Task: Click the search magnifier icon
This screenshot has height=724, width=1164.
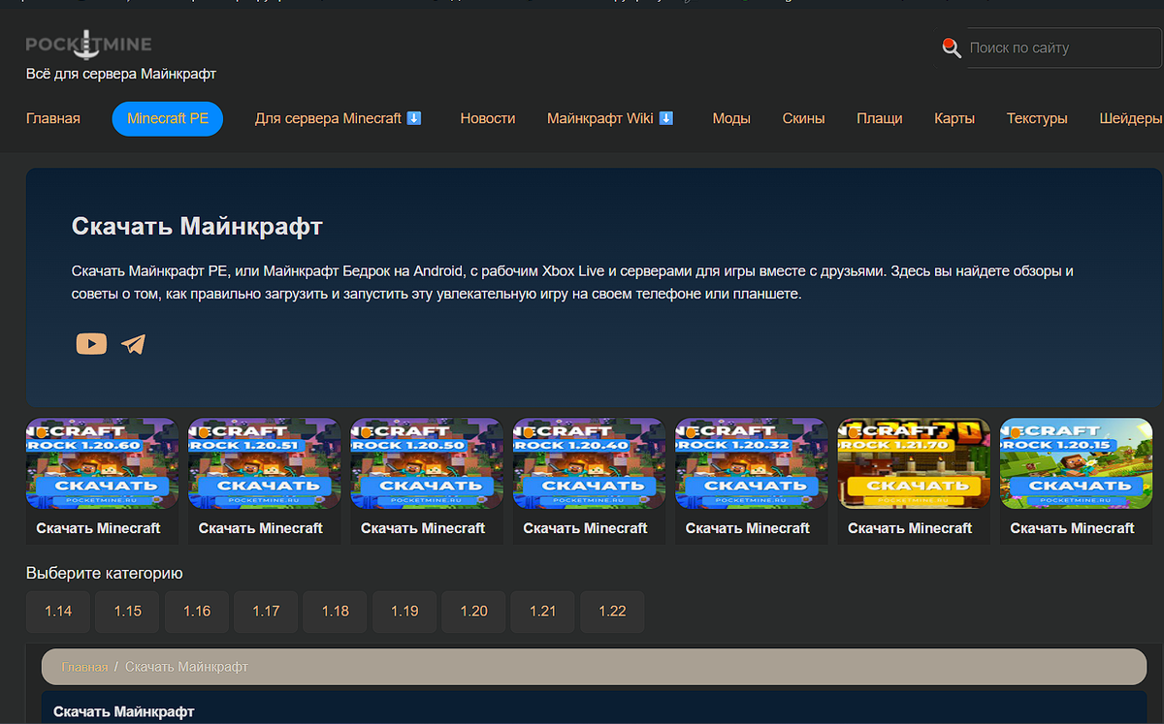Action: [952, 47]
